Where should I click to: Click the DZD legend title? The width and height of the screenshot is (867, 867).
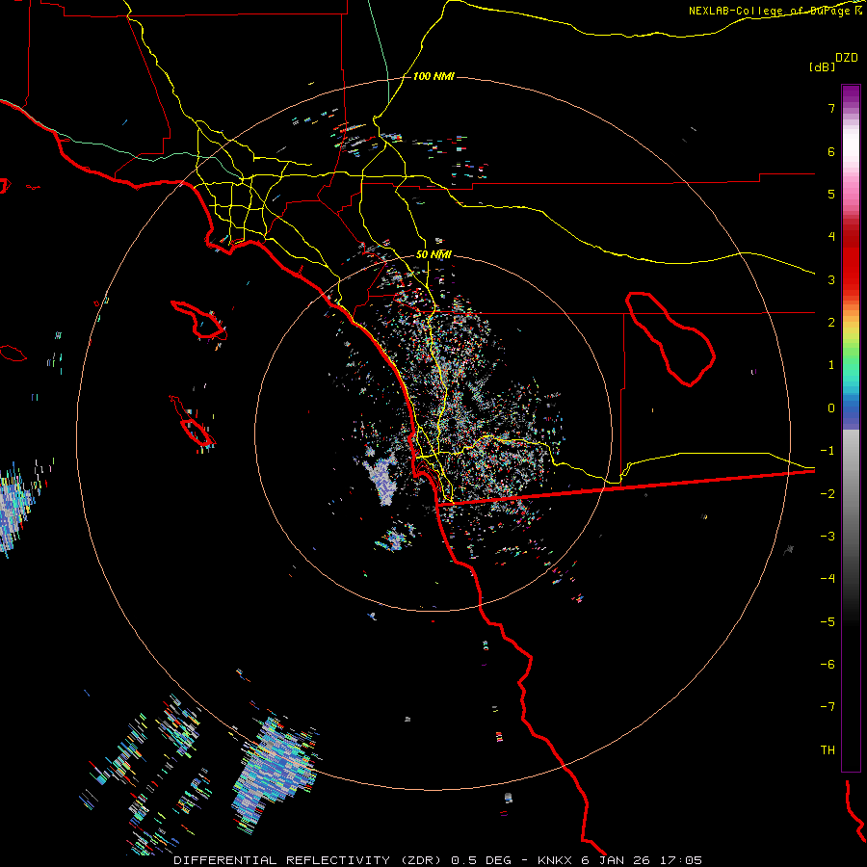point(847,58)
